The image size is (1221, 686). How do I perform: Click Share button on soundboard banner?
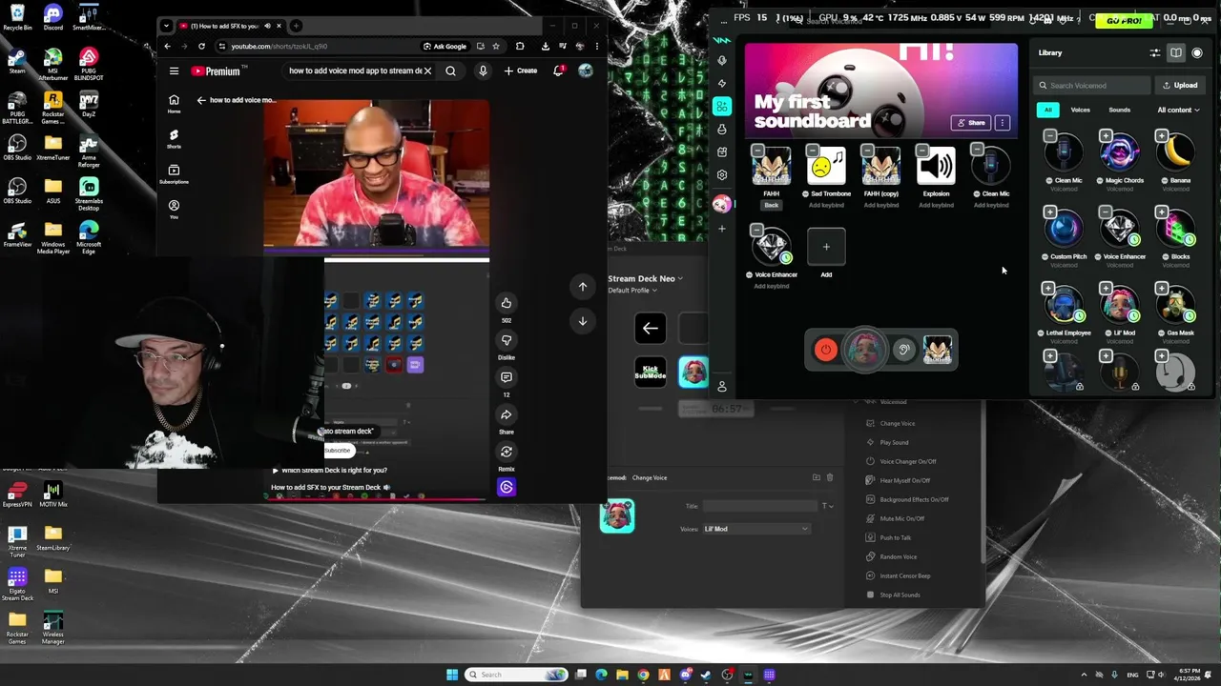tap(970, 122)
